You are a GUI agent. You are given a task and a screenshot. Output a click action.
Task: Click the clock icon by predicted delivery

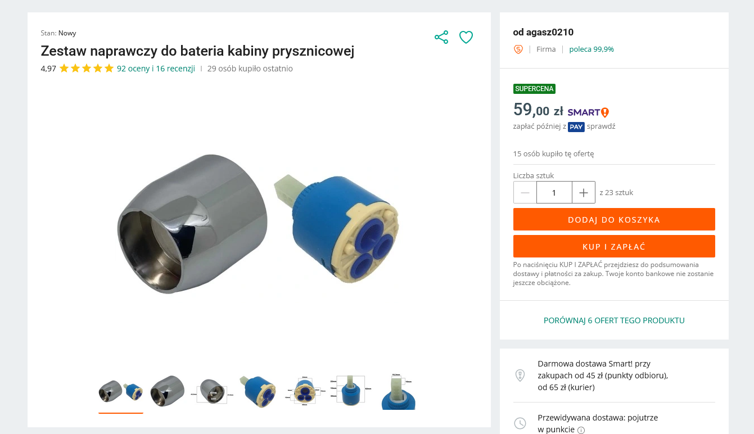520,423
